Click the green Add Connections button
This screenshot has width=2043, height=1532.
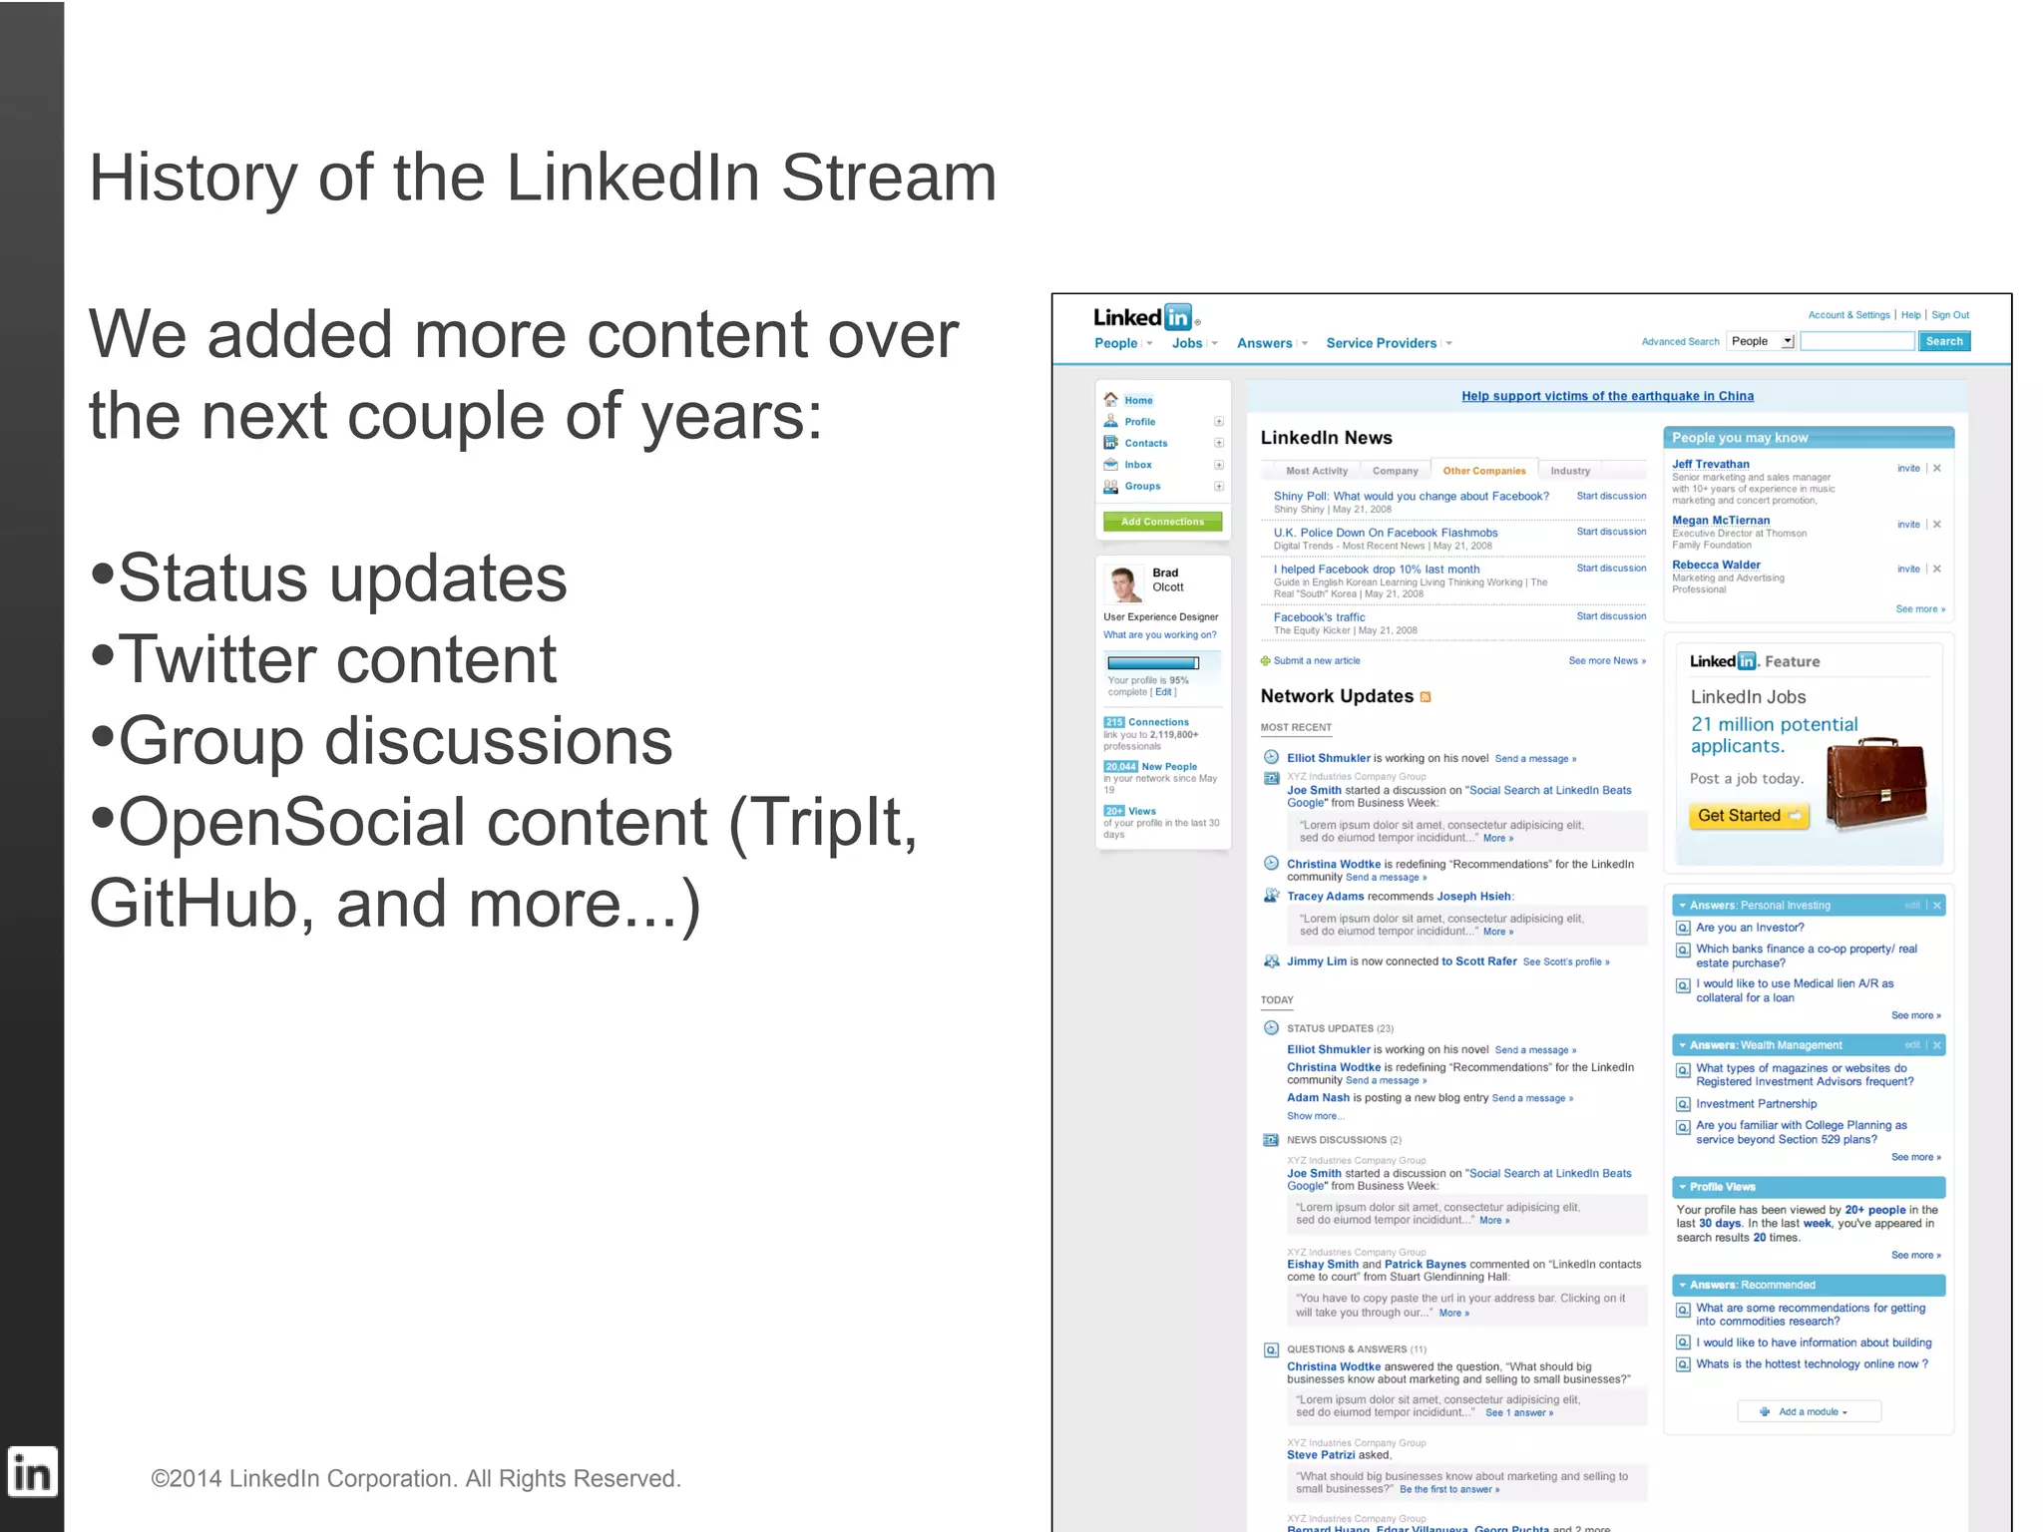(1162, 522)
